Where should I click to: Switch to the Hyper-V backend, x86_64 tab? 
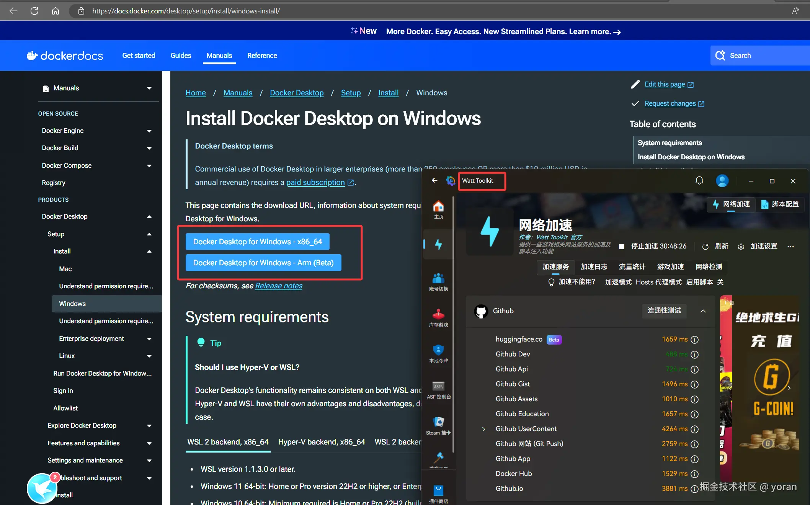[321, 442]
